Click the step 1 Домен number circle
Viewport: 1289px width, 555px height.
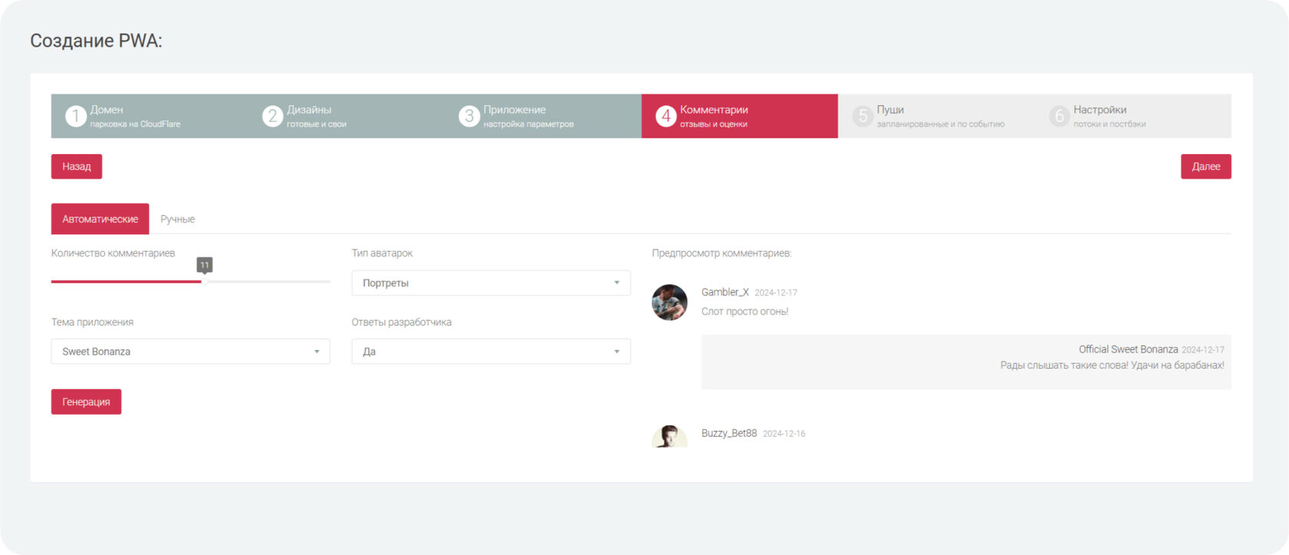tap(75, 116)
